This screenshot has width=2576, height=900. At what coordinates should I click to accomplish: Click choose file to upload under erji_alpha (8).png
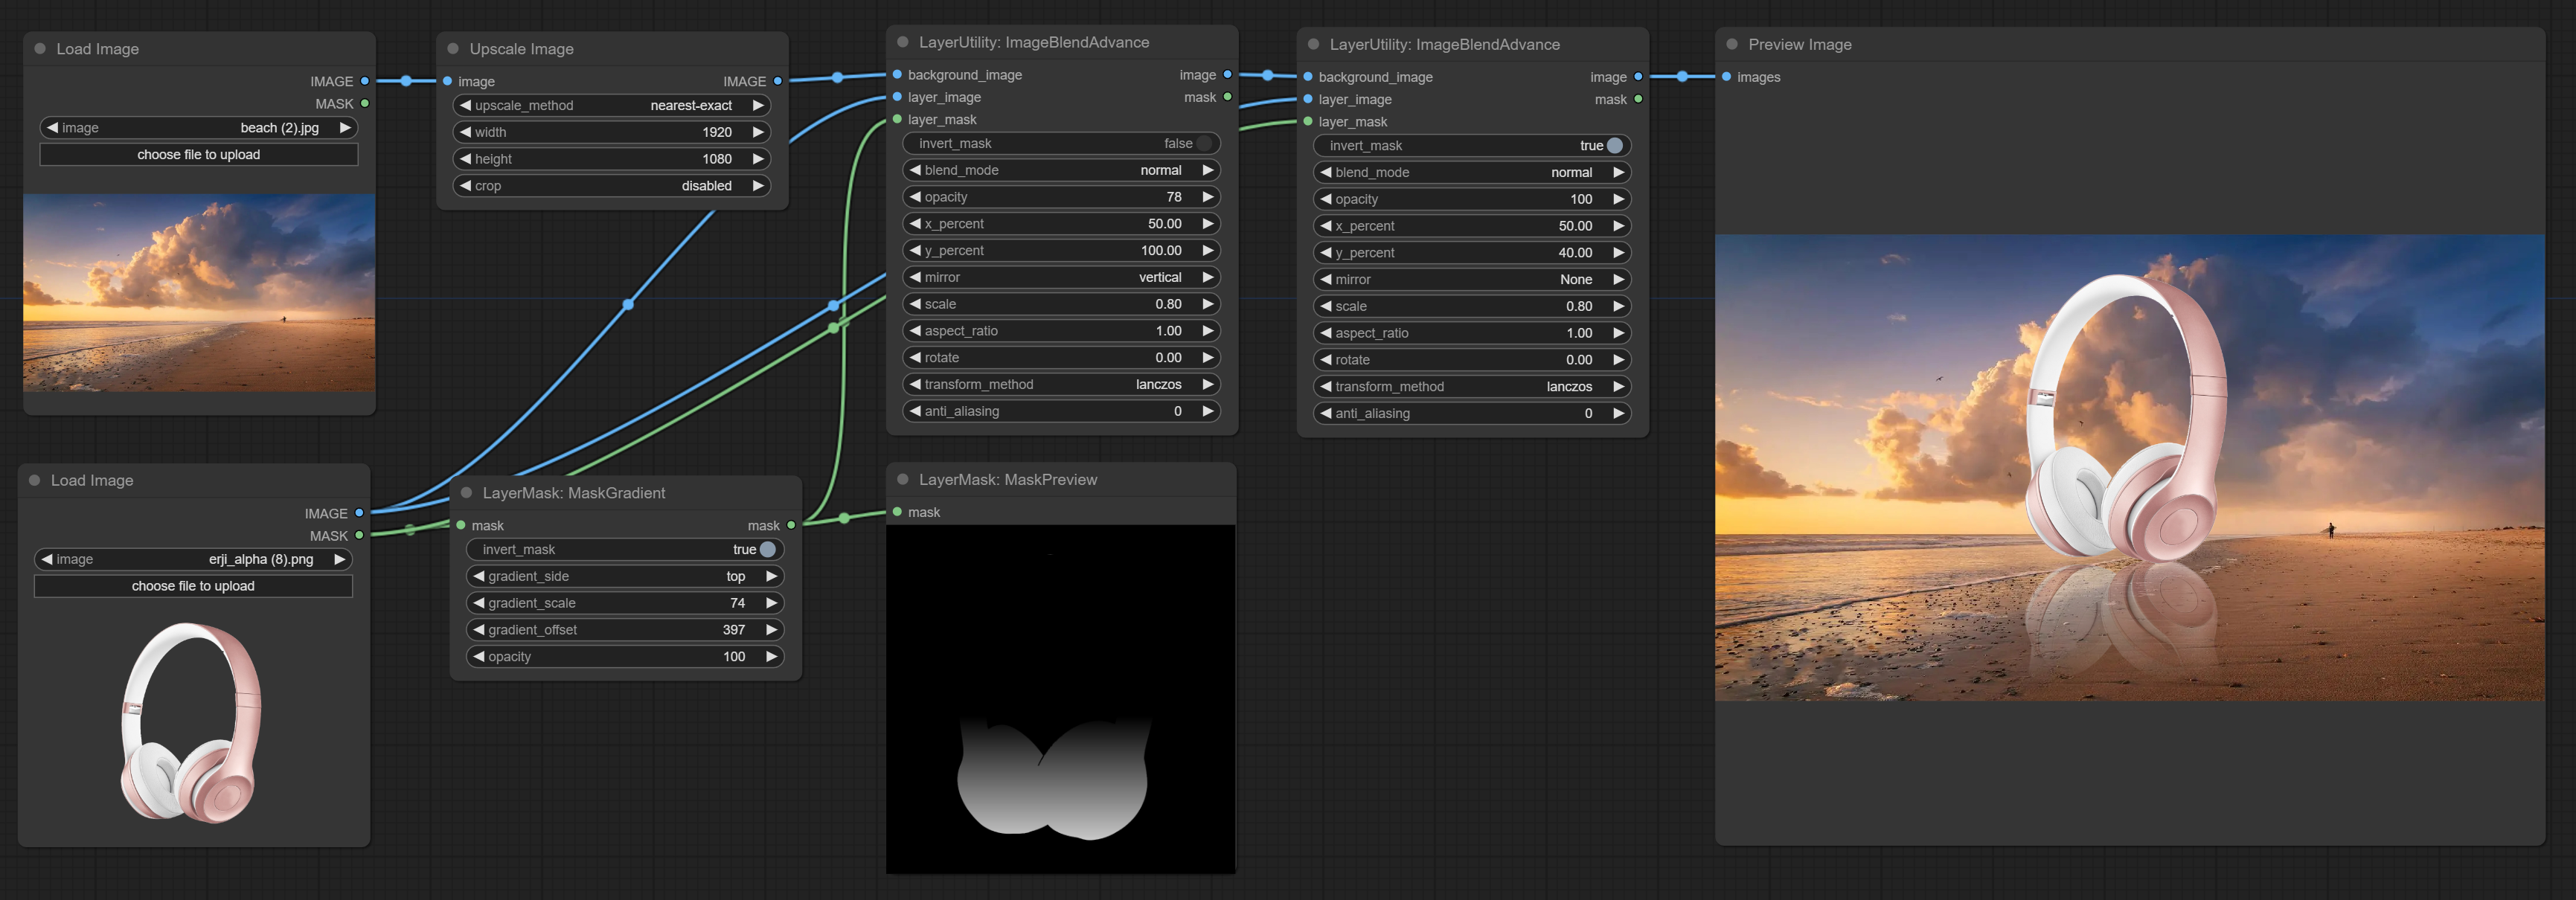[x=193, y=586]
